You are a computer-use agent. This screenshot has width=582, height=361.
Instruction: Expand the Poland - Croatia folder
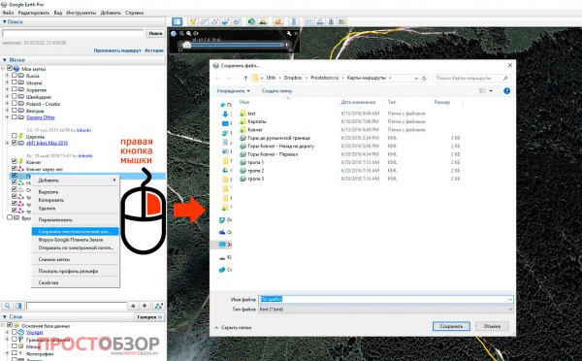pos(7,104)
